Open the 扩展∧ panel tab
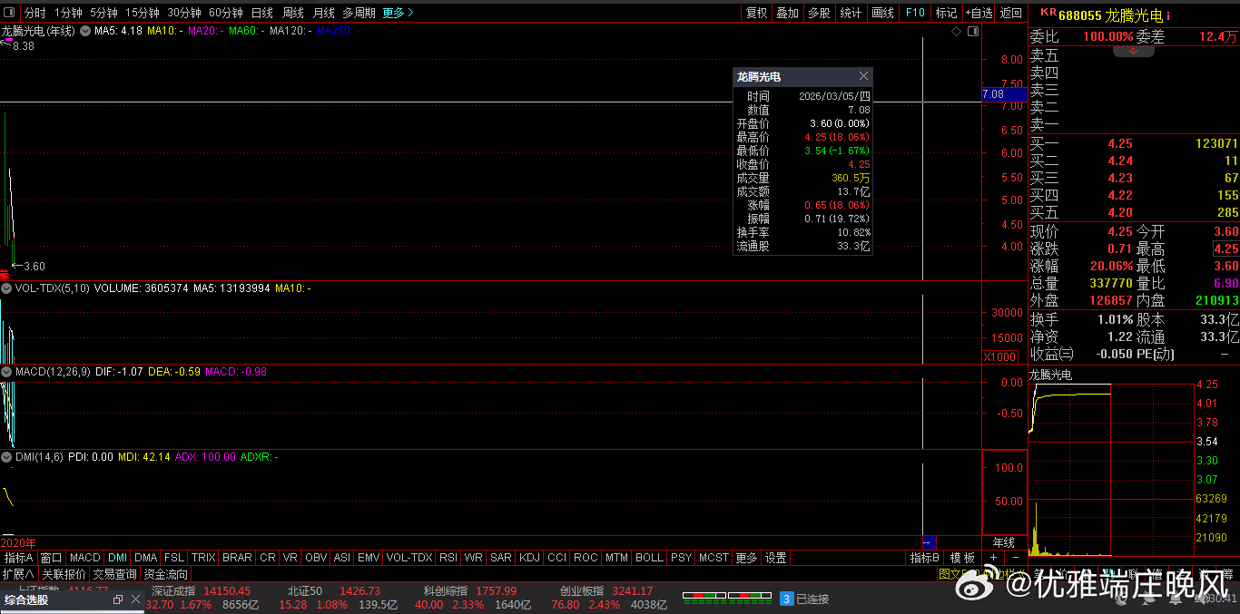 (x=18, y=574)
